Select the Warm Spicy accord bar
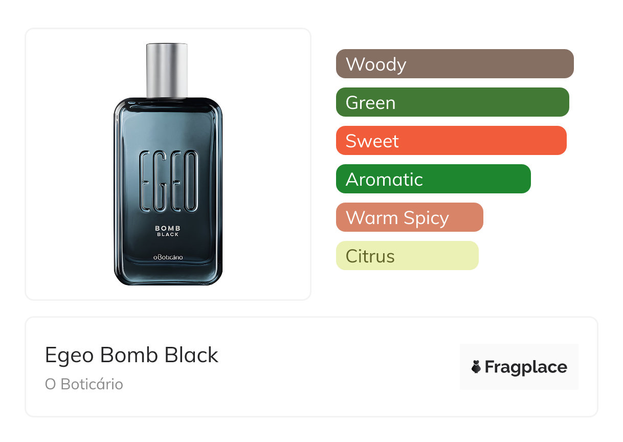 [409, 217]
